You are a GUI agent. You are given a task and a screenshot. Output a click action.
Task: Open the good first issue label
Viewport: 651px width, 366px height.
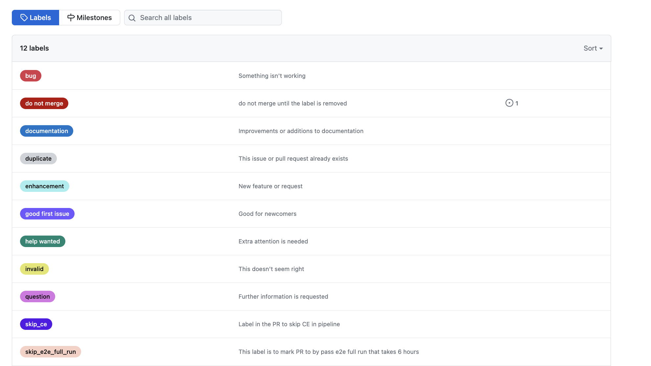click(x=47, y=214)
